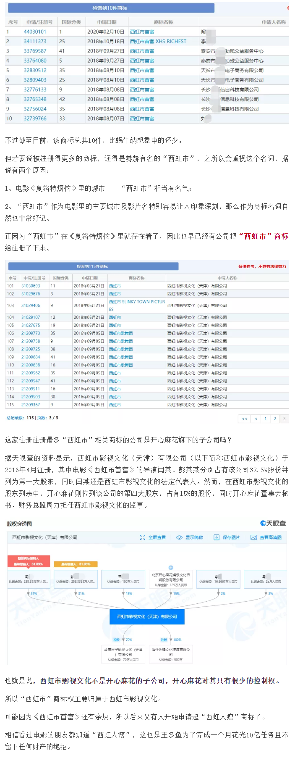Open registration number 32756024
295x758 pixels.
click(x=35, y=109)
